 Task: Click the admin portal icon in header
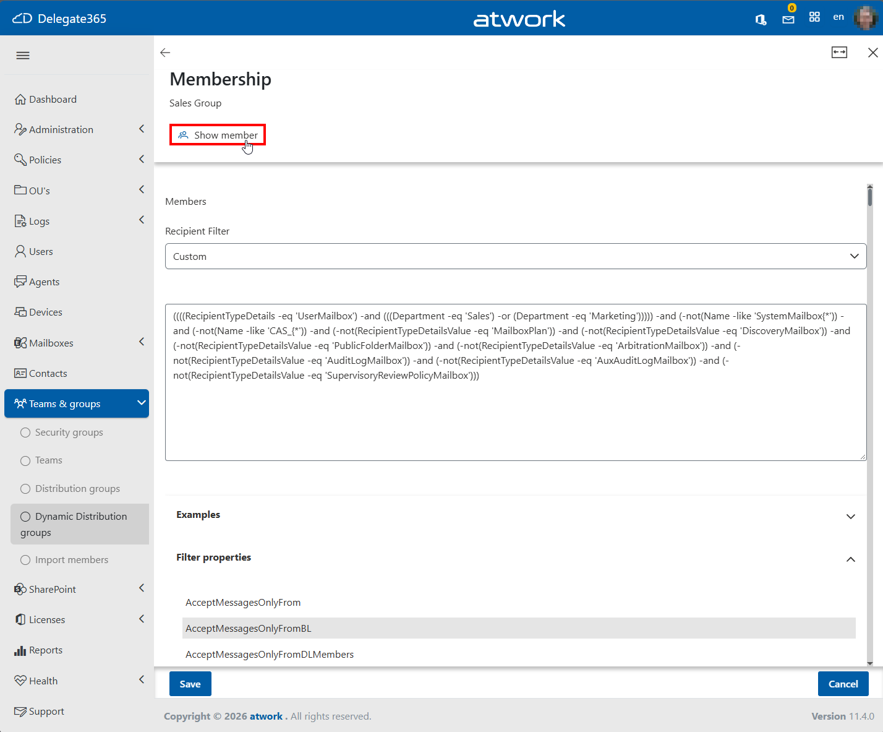761,19
